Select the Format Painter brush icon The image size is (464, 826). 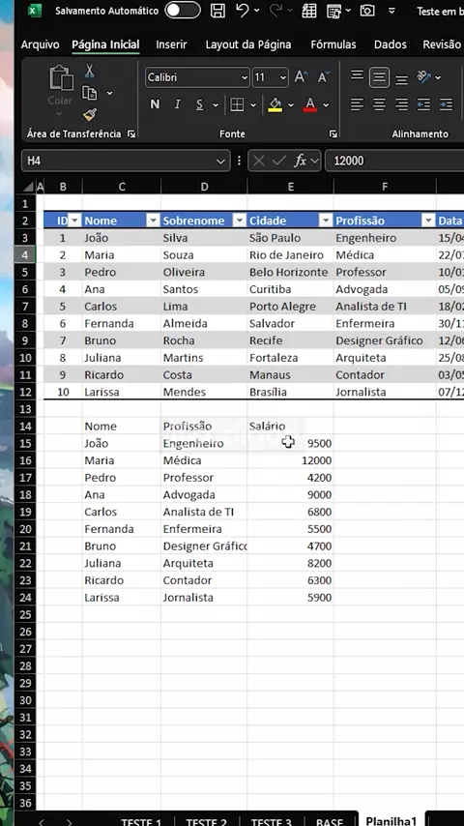point(90,114)
